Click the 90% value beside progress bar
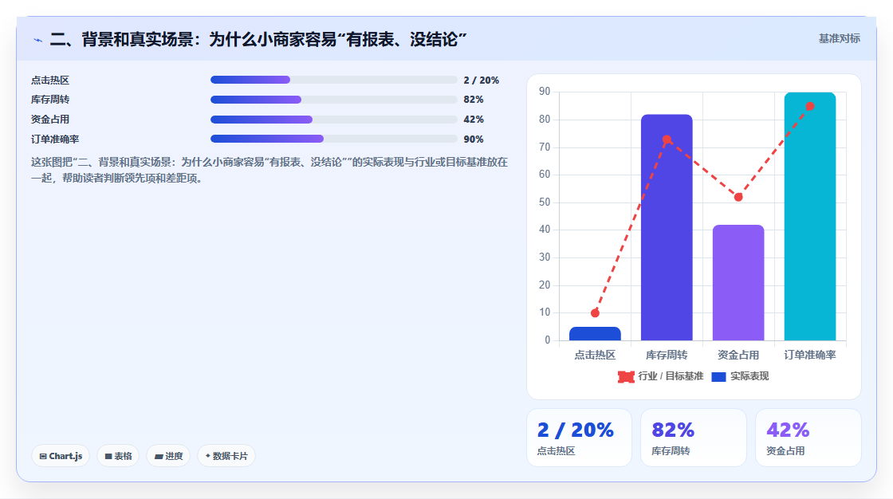This screenshot has height=499, width=893. pyautogui.click(x=474, y=139)
